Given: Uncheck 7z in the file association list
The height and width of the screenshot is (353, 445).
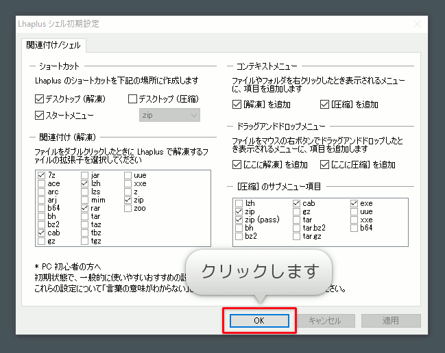Looking at the screenshot, I should point(41,176).
